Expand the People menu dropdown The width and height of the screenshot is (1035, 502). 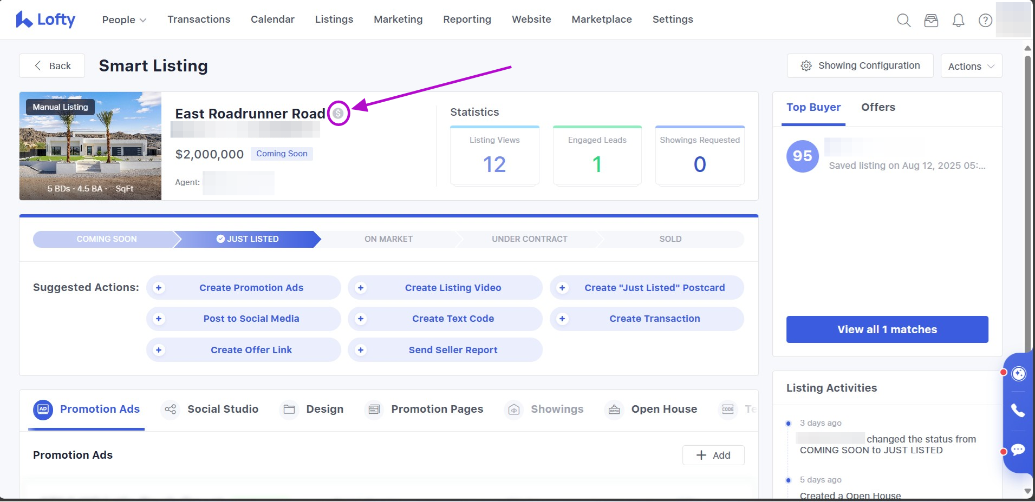(x=124, y=20)
